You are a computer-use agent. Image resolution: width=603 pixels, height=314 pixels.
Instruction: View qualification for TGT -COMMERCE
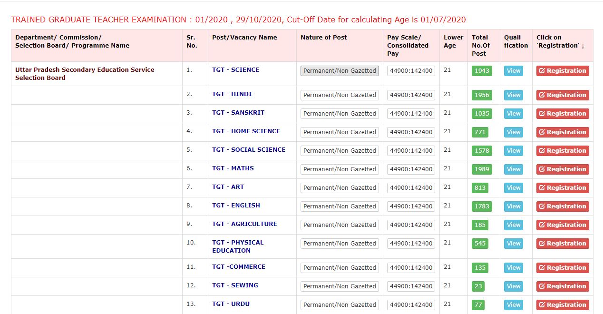click(x=514, y=268)
